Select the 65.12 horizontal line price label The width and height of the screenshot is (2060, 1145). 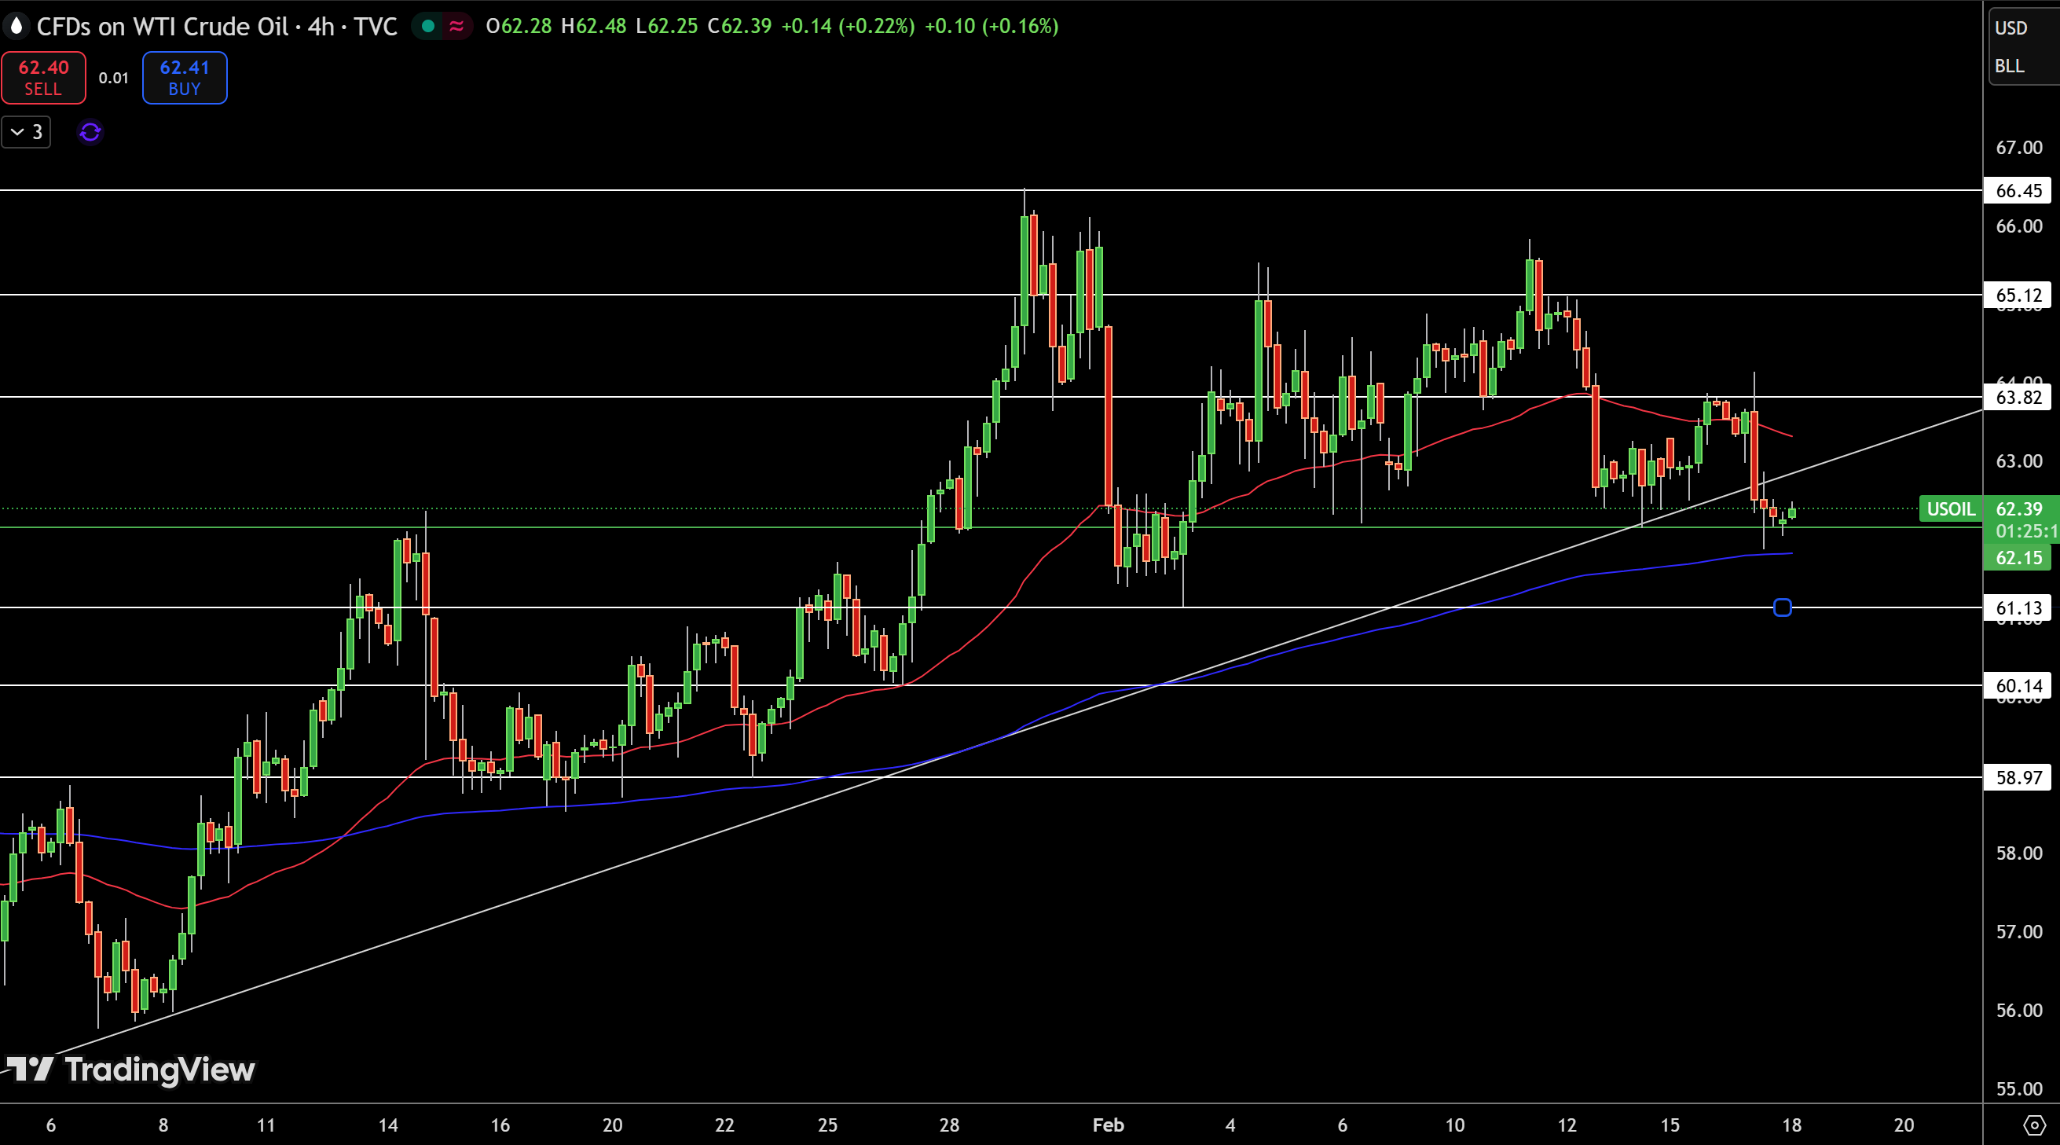pyautogui.click(x=2018, y=295)
